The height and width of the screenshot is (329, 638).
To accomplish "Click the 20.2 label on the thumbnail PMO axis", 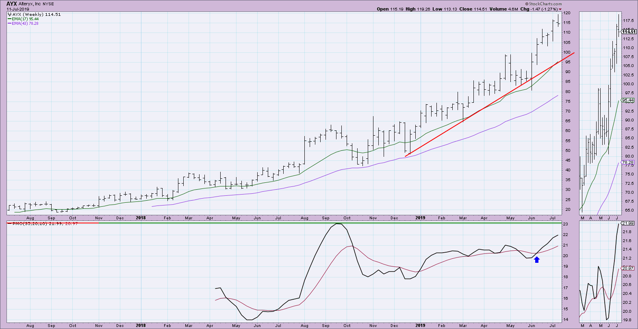I will point(627,303).
